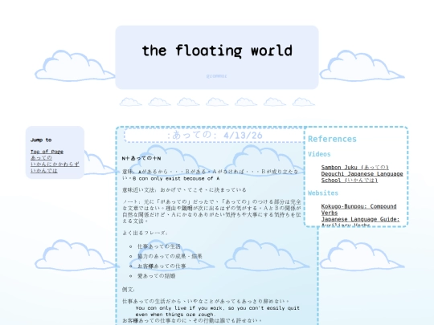Click the 'N+あっての+N' pattern text
The image size is (434, 325).
(x=141, y=158)
